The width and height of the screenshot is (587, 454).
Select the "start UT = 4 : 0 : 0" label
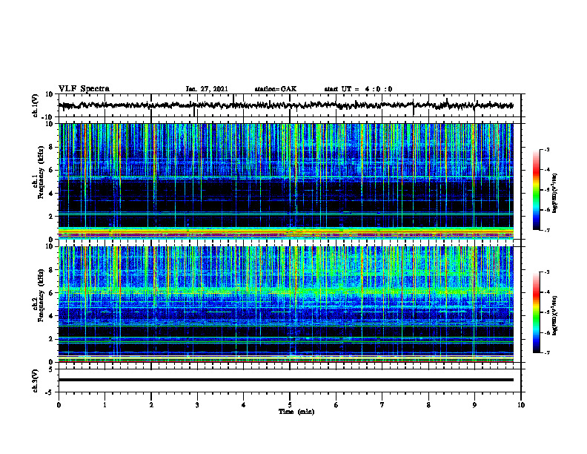(358, 89)
